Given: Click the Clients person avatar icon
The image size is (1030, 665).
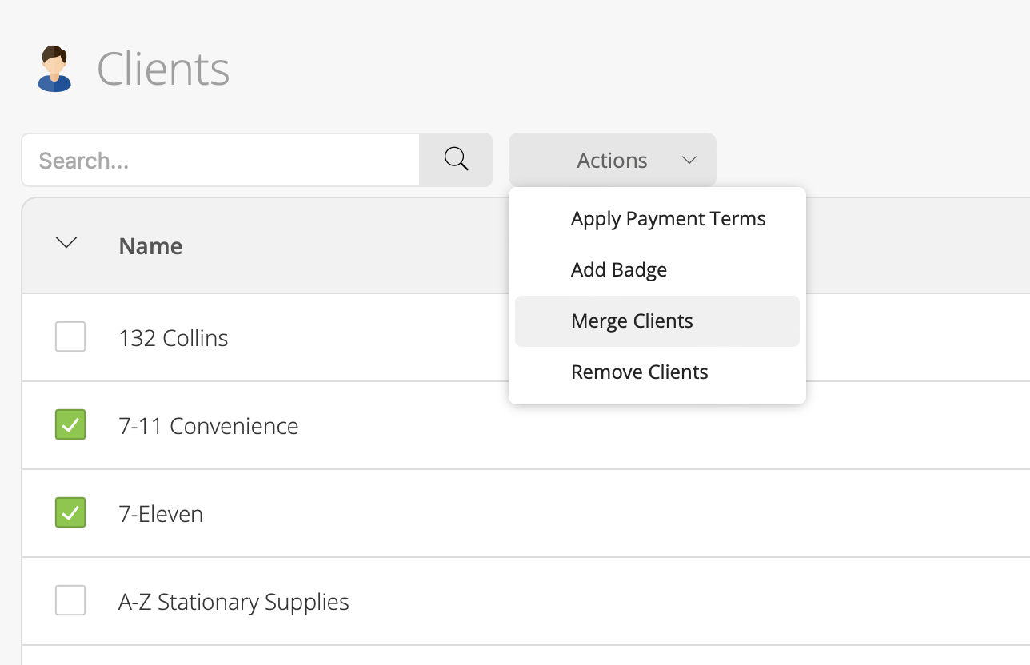Looking at the screenshot, I should [54, 69].
